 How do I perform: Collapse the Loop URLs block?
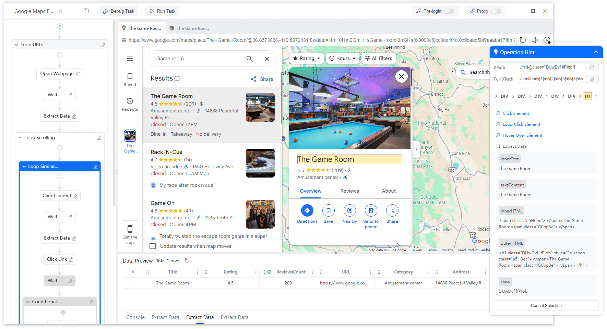tap(16, 45)
